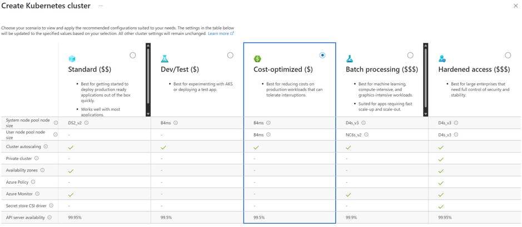Image resolution: width=522 pixels, height=227 pixels.
Task: Select the Cost-optimized ($) radio button
Action: 322,55
